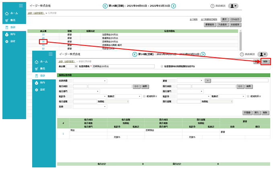Click the vertical scrollbar of the dictionary list

[241, 40]
